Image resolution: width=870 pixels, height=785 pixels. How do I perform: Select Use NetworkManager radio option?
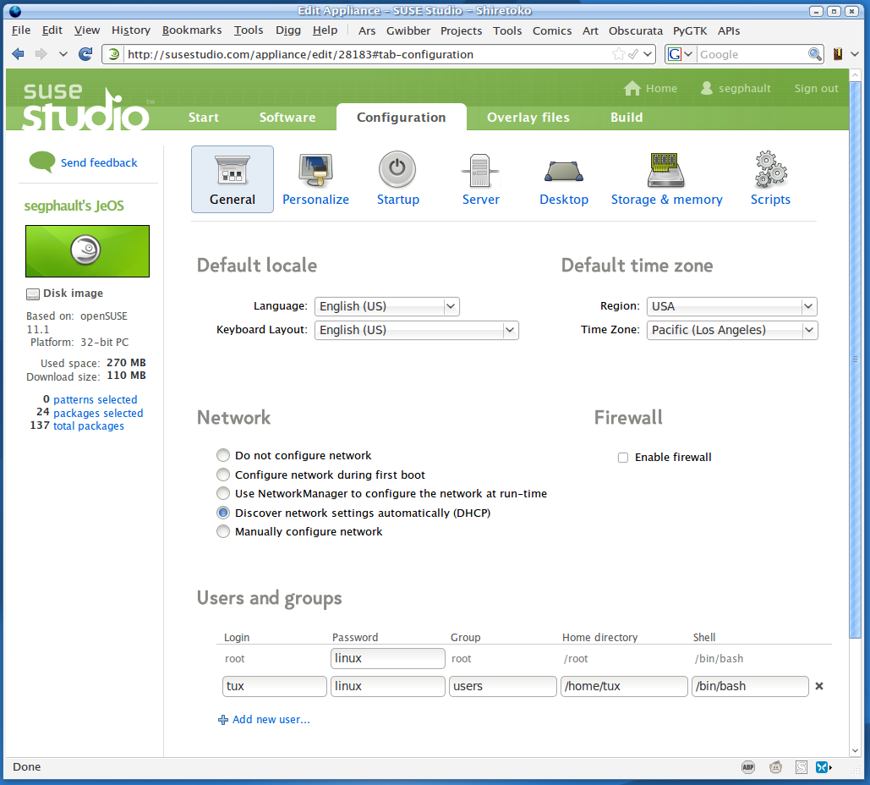223,493
